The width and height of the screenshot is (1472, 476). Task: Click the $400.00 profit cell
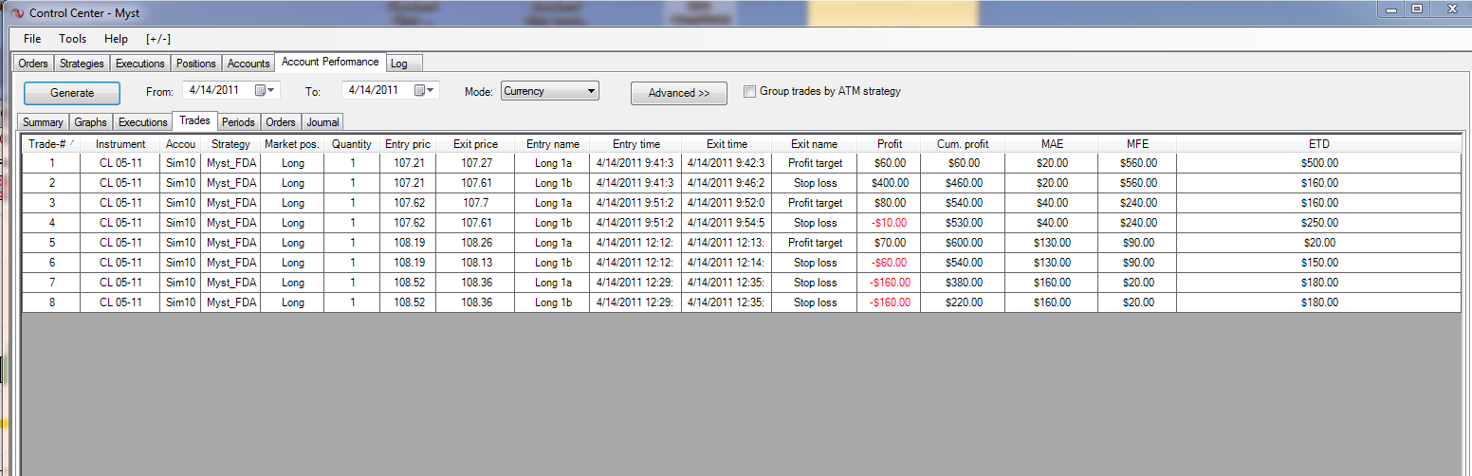890,183
